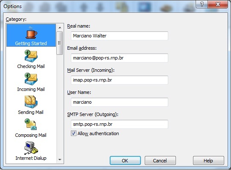This screenshot has width=231, height=170.
Task: Select the User Name input box
Action: pyautogui.click(x=120, y=102)
